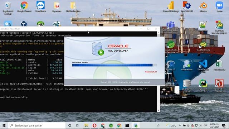Open the Microsoft Teams desktop shortcut

coord(171,26)
